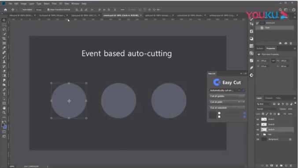Click the 'Cut at selection' button

point(227,108)
